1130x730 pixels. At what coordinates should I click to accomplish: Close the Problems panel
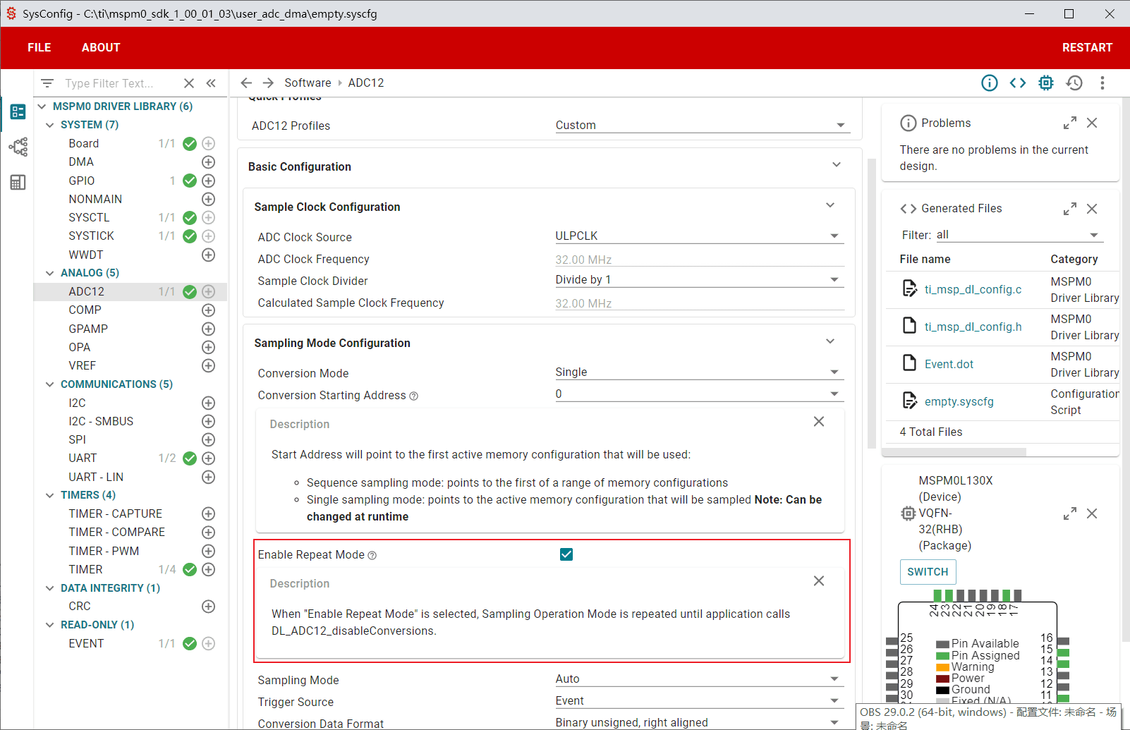(x=1092, y=123)
